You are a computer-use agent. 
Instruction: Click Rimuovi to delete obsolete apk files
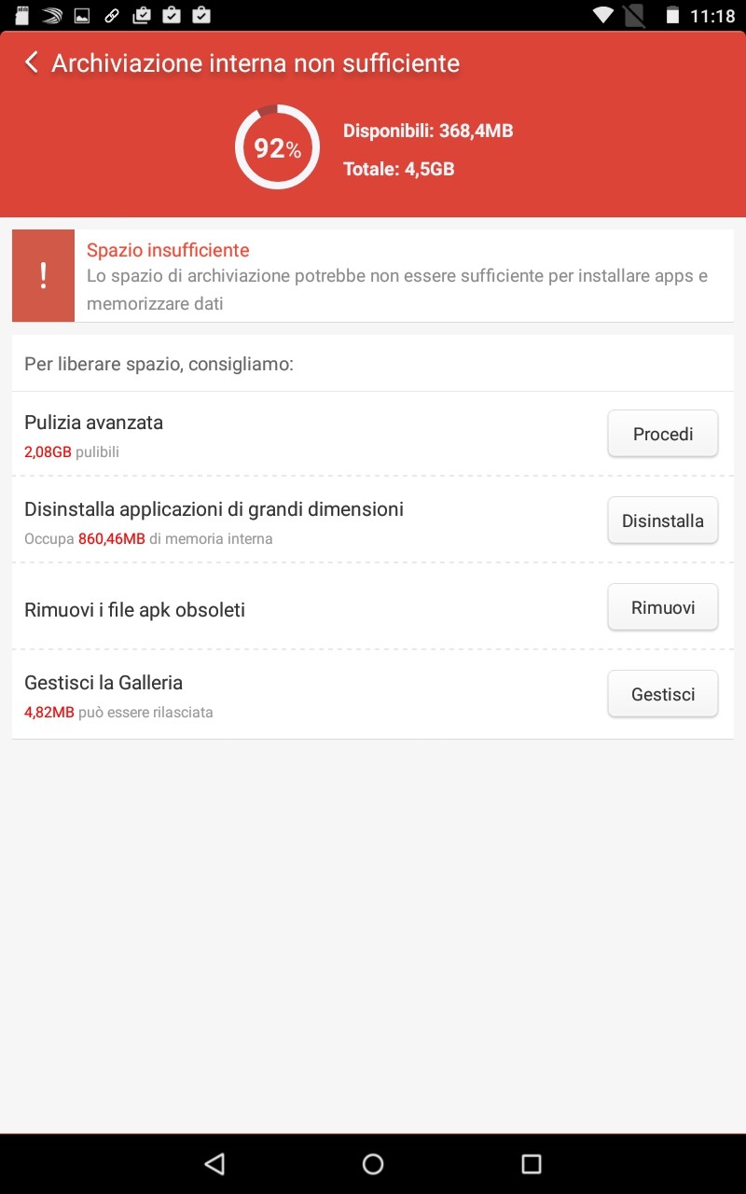[663, 607]
